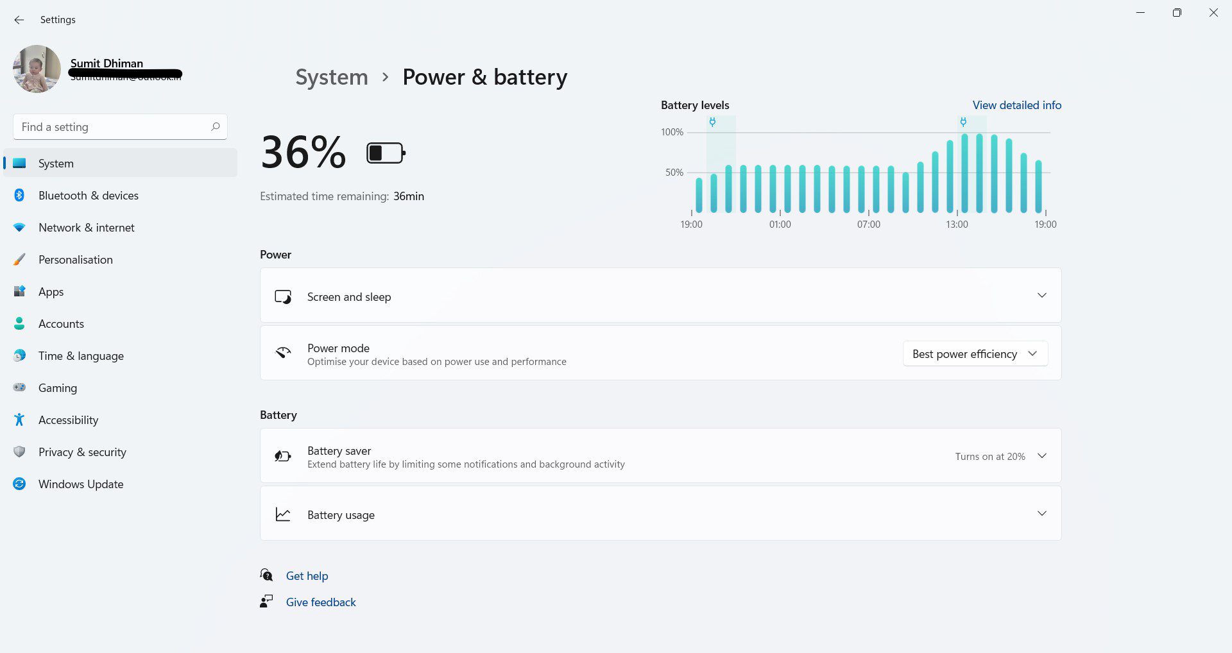Go to the Accounts settings page
This screenshot has height=653, width=1232.
(x=61, y=324)
